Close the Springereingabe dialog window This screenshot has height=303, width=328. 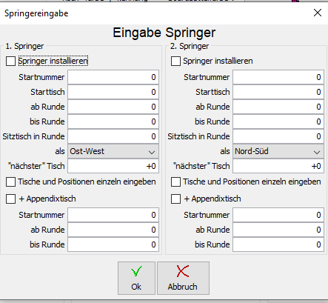pyautogui.click(x=318, y=13)
